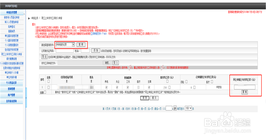Expand 用户管理 sidebar section
The image size is (266, 140).
point(12,95)
